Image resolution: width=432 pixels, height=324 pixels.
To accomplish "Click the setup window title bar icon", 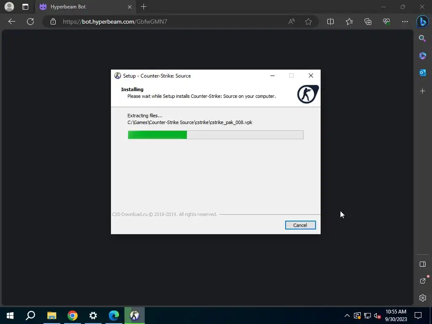I will pyautogui.click(x=118, y=76).
